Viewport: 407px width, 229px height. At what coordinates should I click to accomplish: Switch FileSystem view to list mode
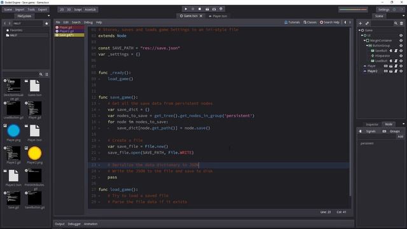[46, 74]
